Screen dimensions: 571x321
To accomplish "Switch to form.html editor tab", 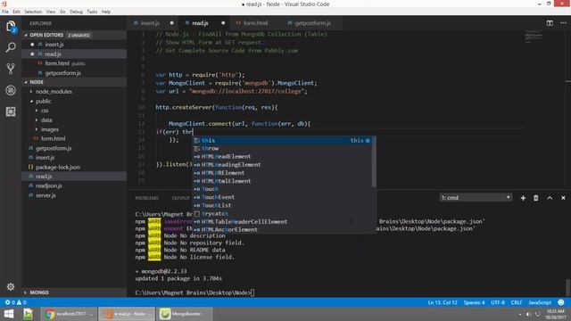I will click(255, 23).
